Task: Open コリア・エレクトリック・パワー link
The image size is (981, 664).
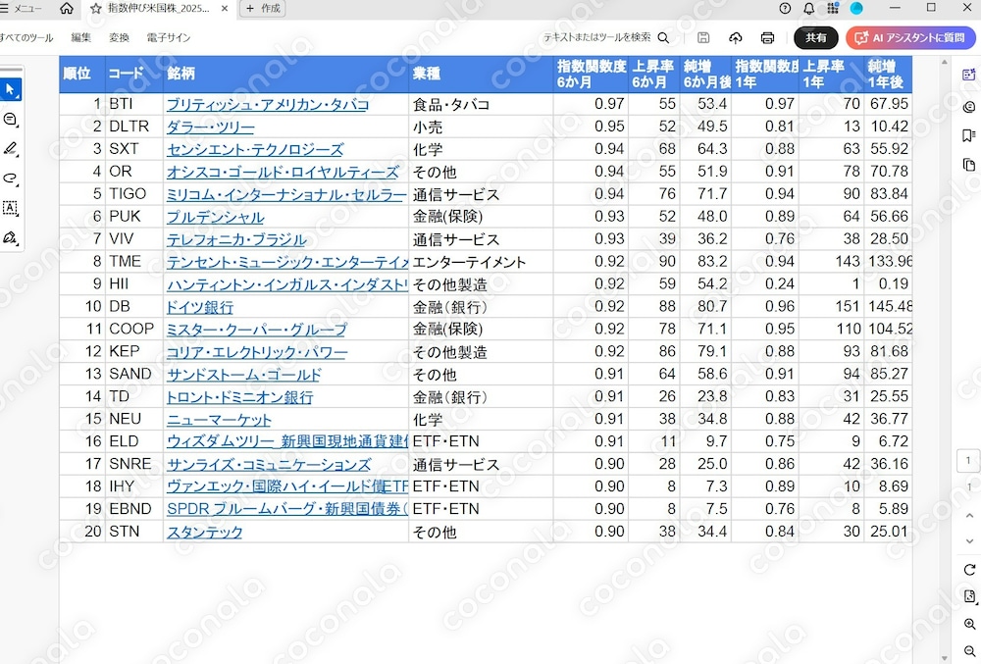Action: 256,352
